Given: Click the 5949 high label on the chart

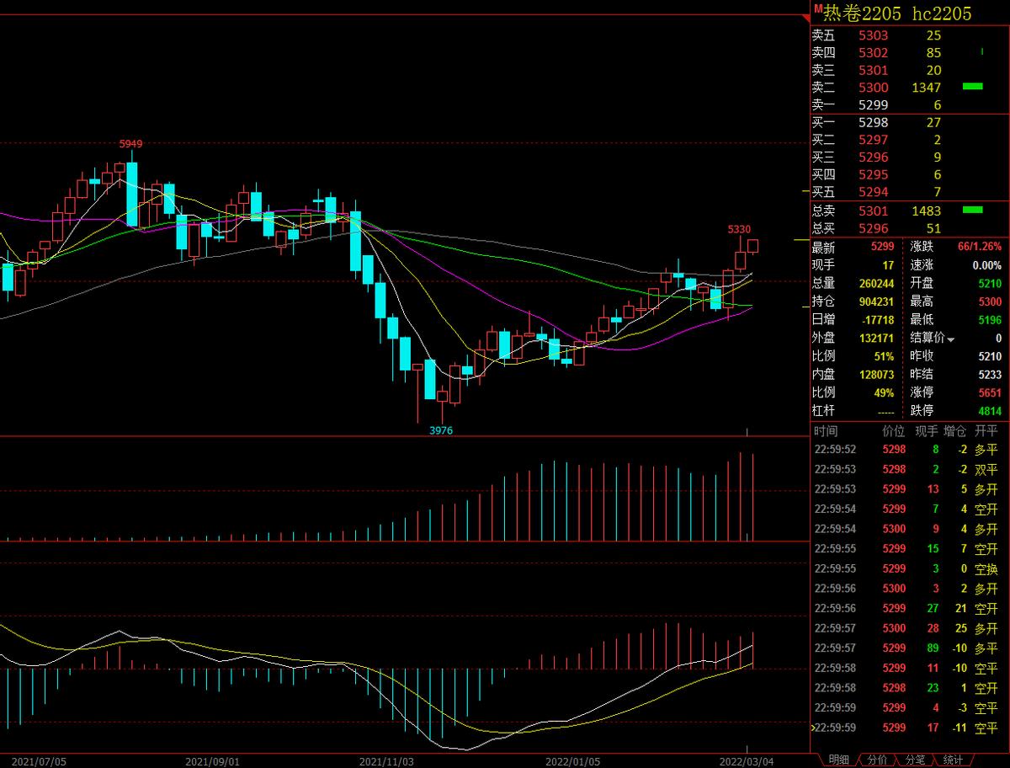Looking at the screenshot, I should (x=130, y=144).
